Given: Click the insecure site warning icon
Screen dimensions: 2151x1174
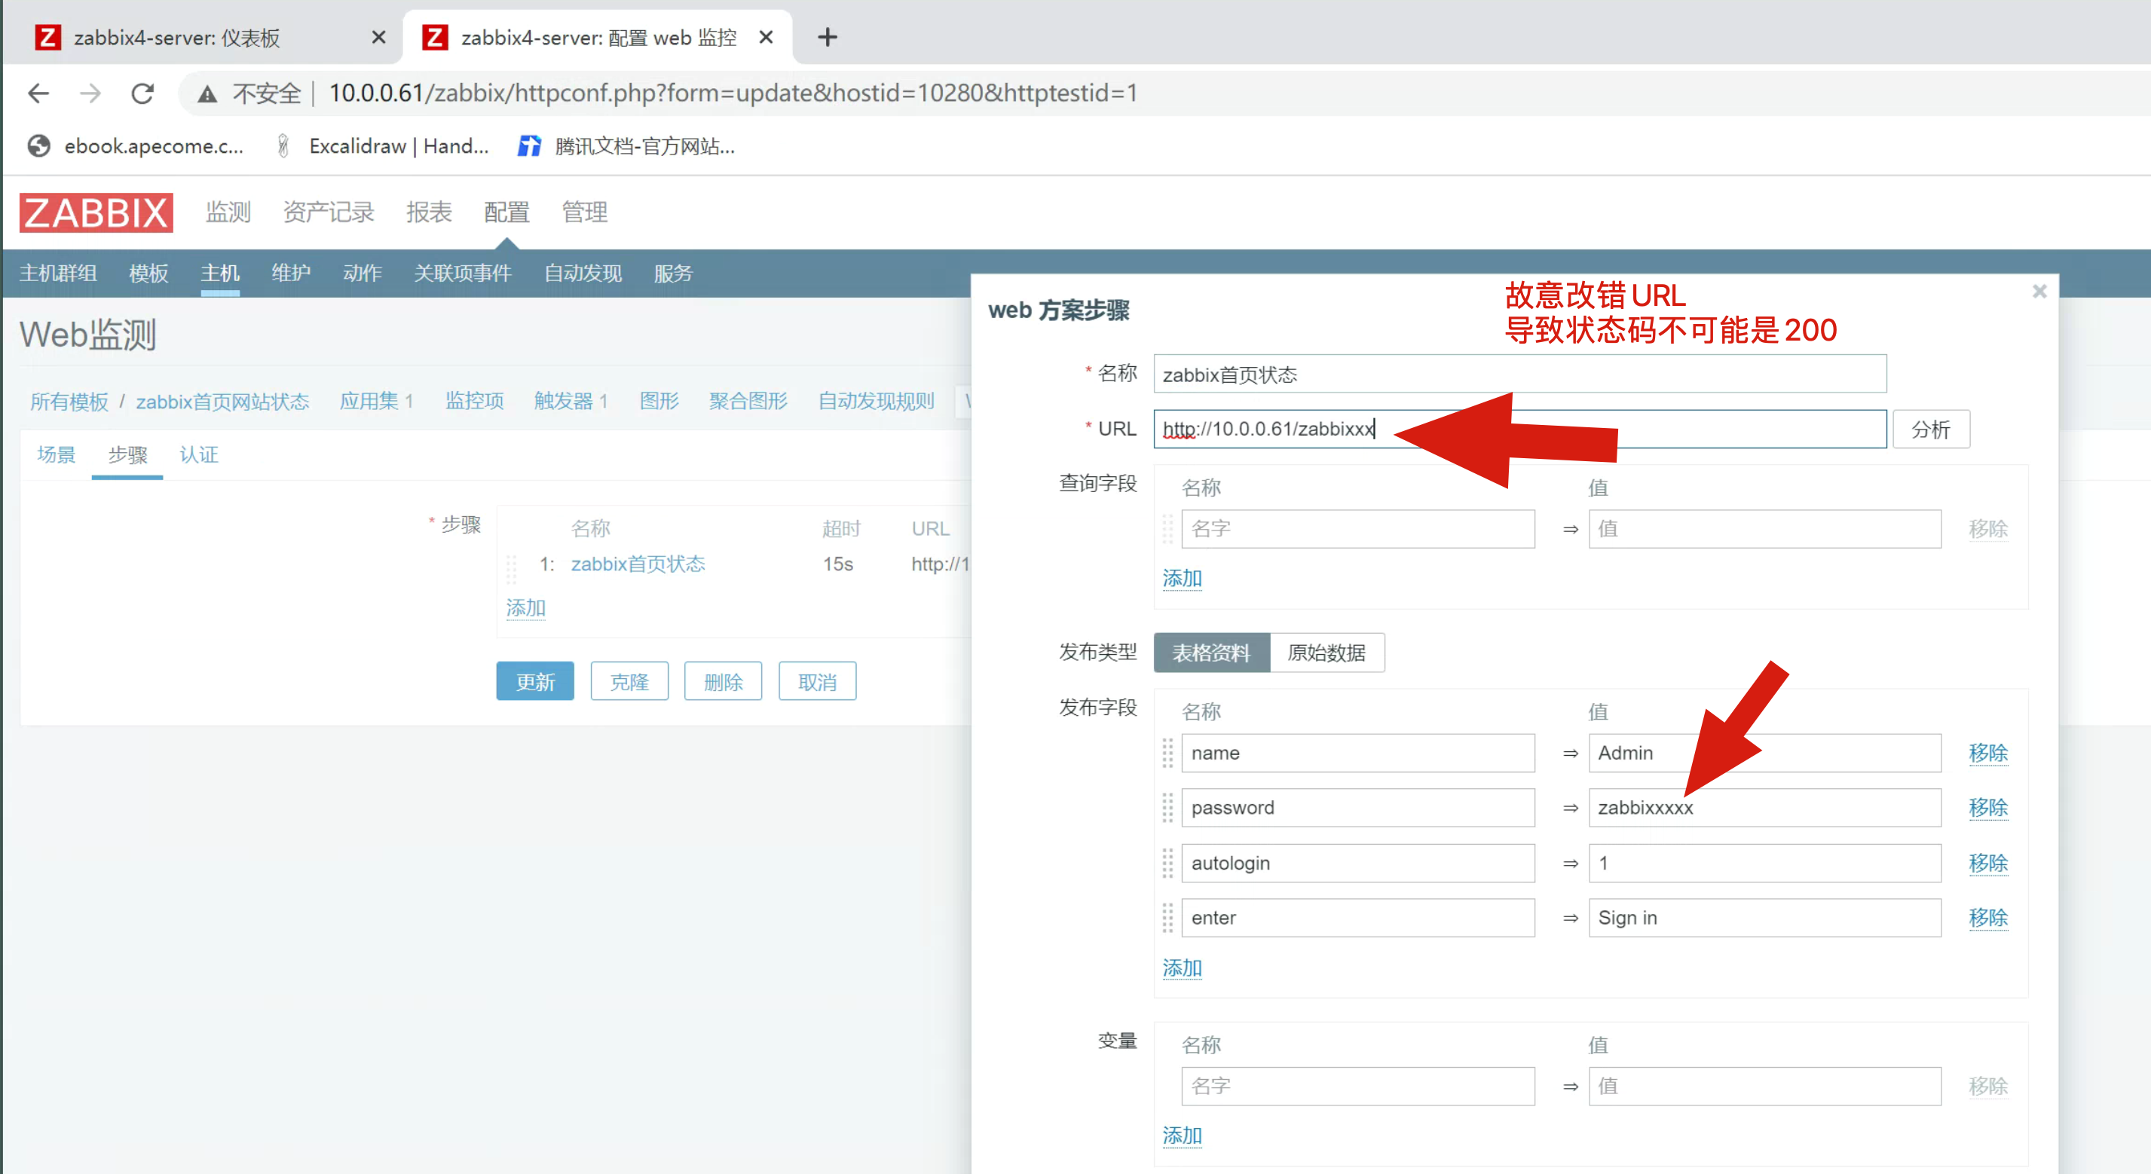Looking at the screenshot, I should click(207, 93).
